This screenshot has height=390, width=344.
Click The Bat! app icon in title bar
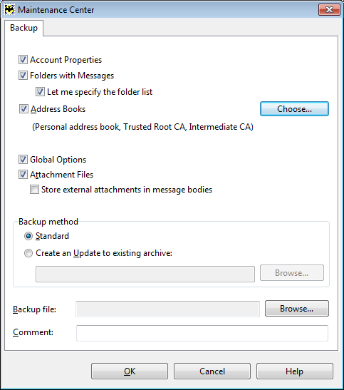pos(9,10)
